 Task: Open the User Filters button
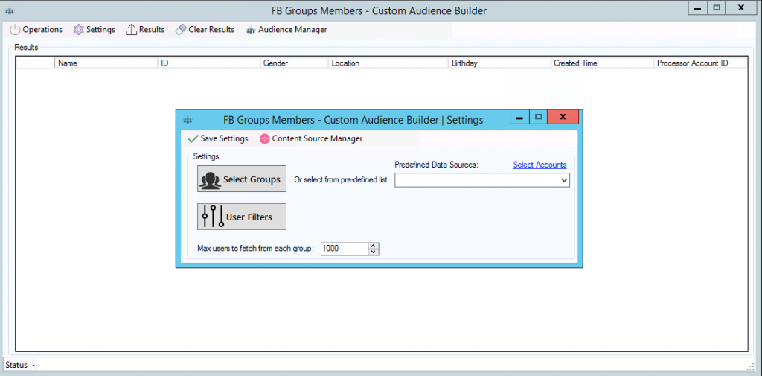242,217
